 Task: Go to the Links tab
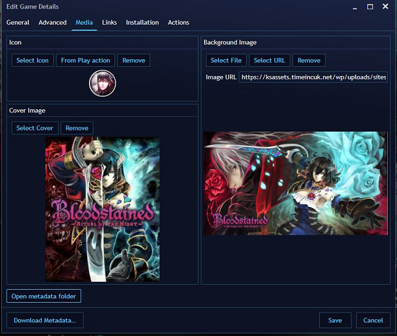(x=109, y=22)
